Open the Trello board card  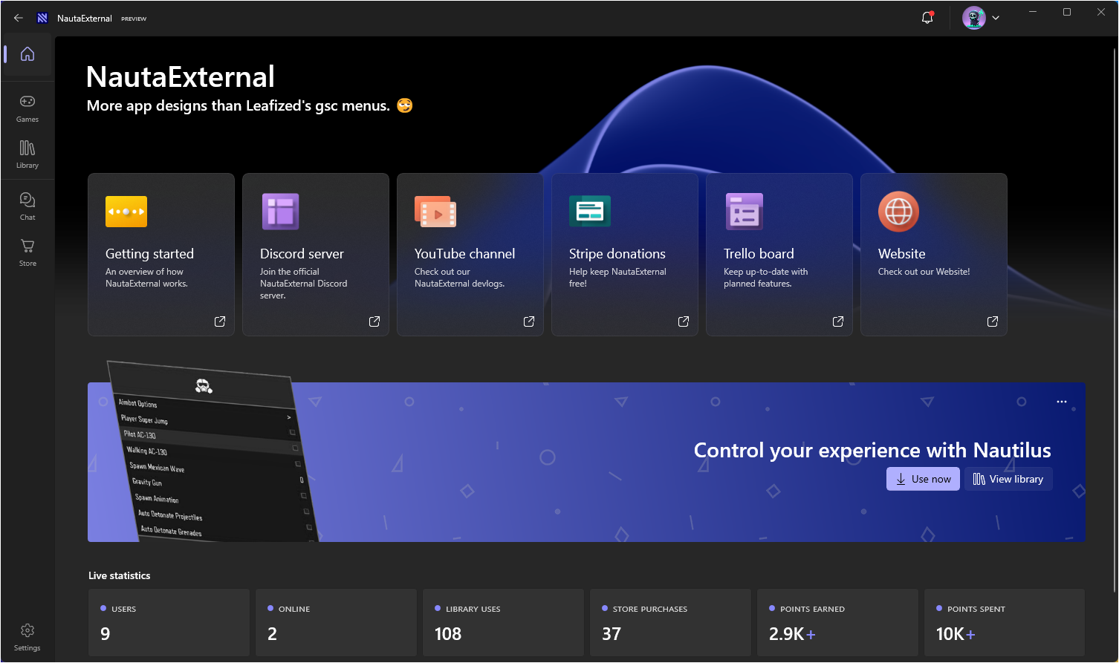point(779,255)
